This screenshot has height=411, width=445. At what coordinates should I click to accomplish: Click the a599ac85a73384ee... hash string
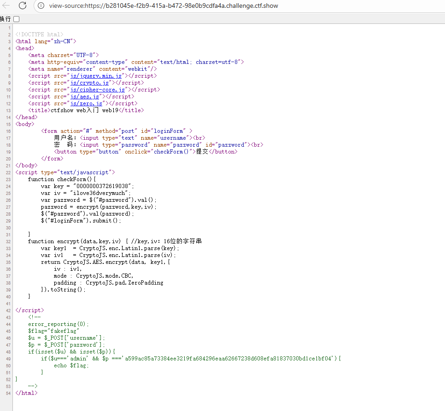click(228, 359)
